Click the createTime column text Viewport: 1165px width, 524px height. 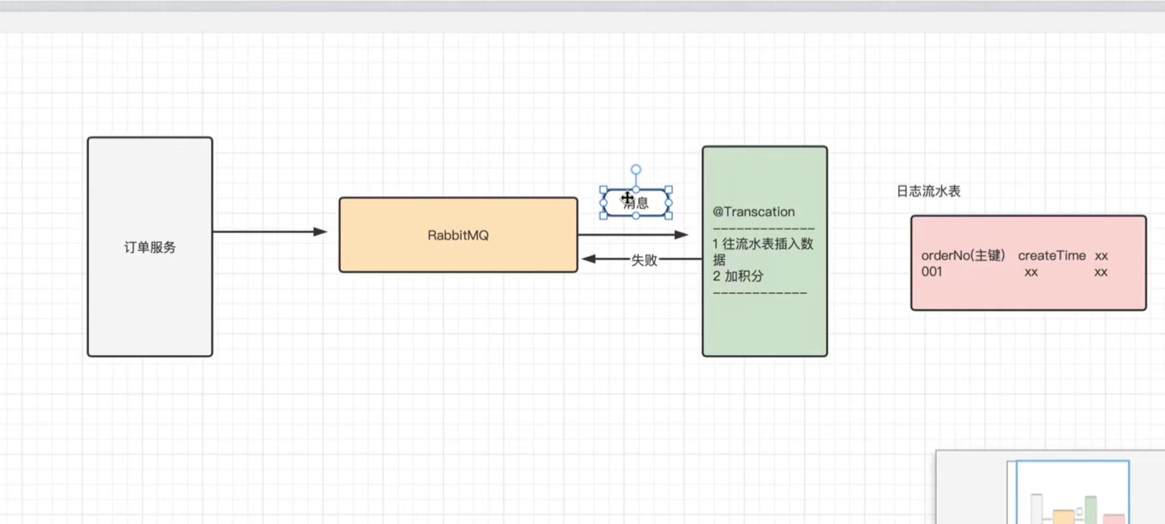tap(1052, 255)
